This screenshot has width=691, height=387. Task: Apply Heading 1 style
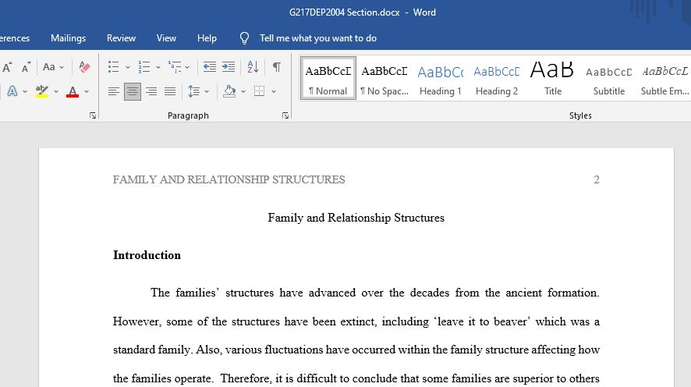coord(440,78)
